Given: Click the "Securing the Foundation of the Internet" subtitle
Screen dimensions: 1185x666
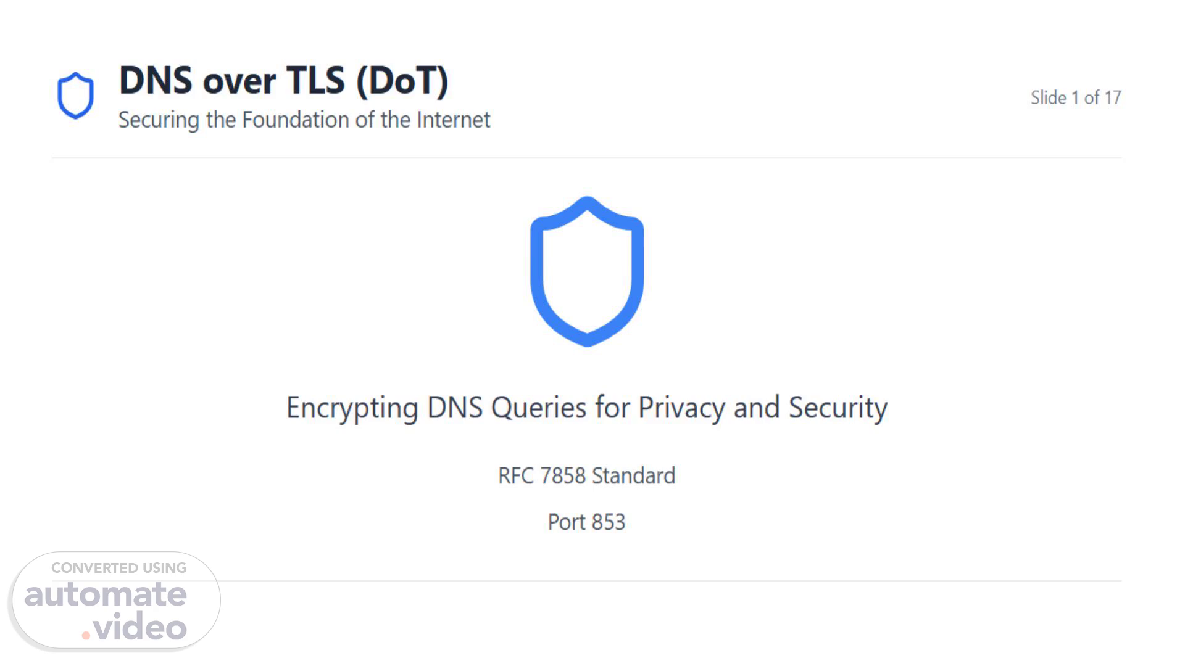Looking at the screenshot, I should 304,120.
